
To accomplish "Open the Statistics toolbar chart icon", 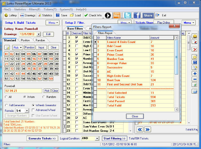I will click(39, 15).
